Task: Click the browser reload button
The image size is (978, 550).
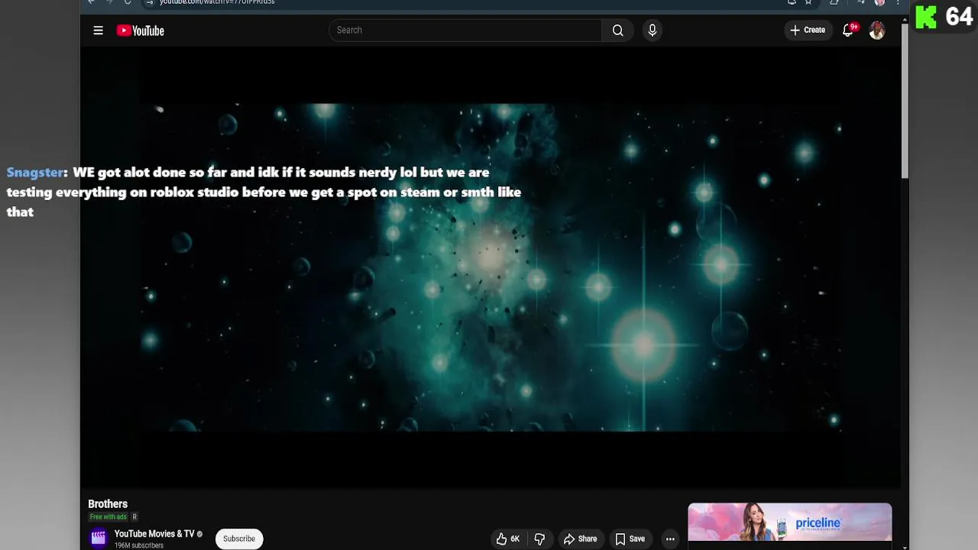Action: click(128, 2)
